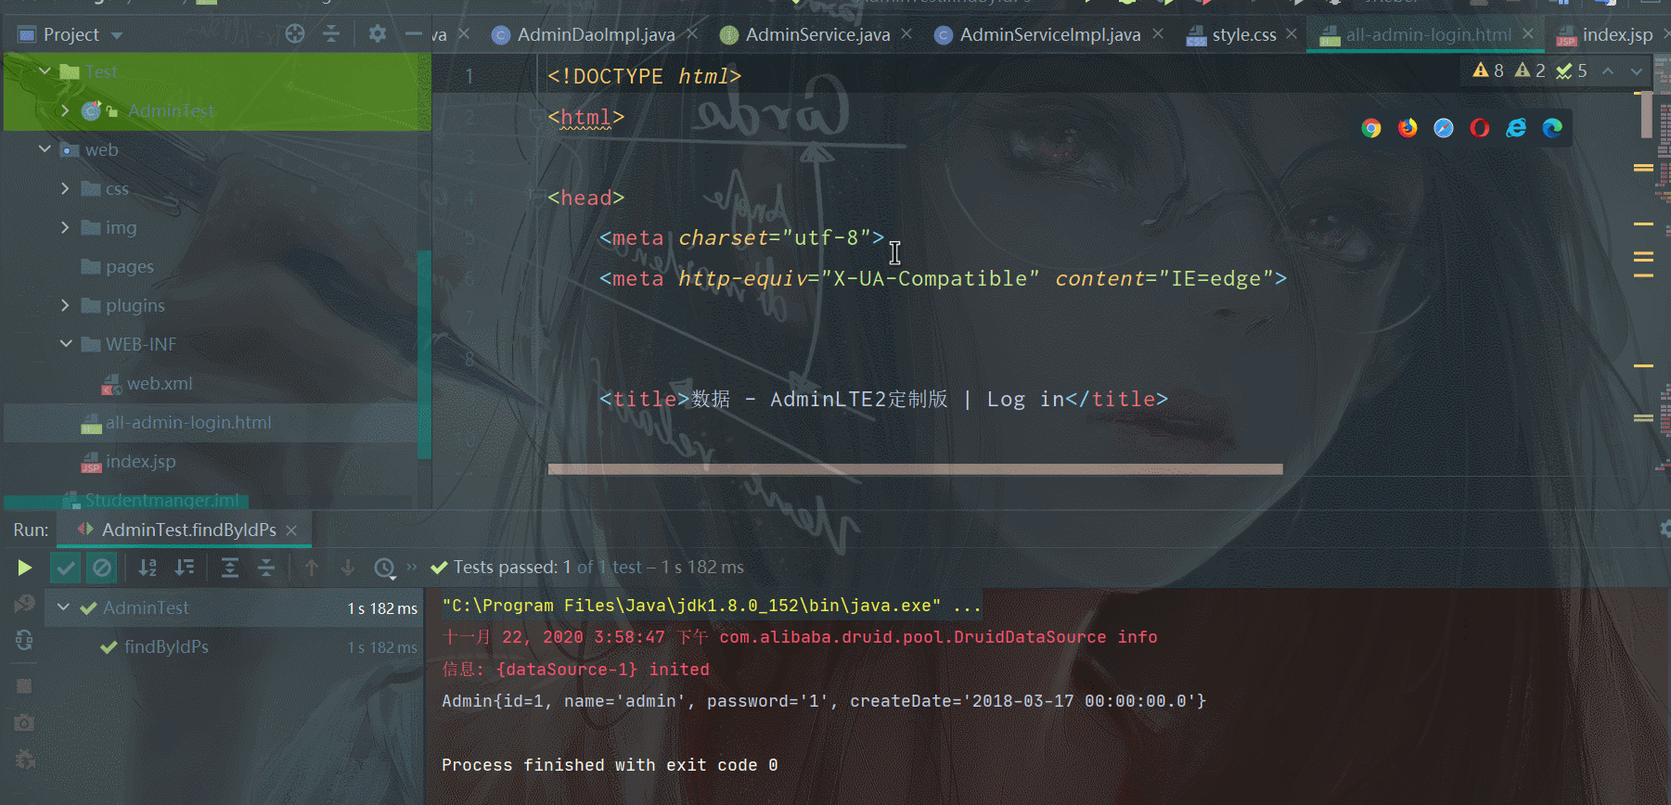
Task: Open page in Internet Explorer
Action: pos(1516,128)
